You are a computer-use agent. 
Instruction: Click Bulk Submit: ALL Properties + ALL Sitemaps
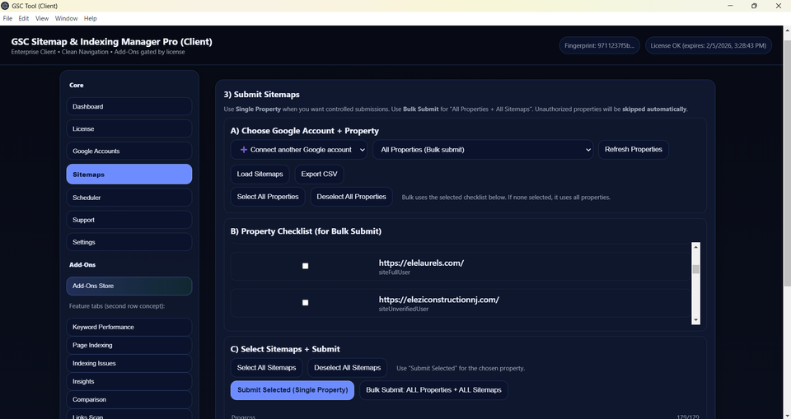point(433,389)
